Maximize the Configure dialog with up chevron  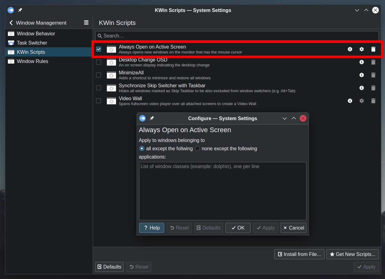[x=294, y=118]
